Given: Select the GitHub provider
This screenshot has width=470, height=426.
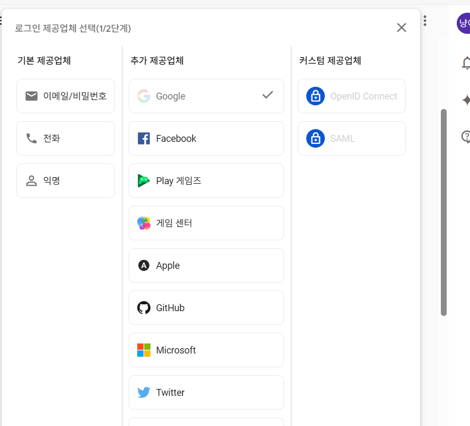Looking at the screenshot, I should pyautogui.click(x=206, y=308).
